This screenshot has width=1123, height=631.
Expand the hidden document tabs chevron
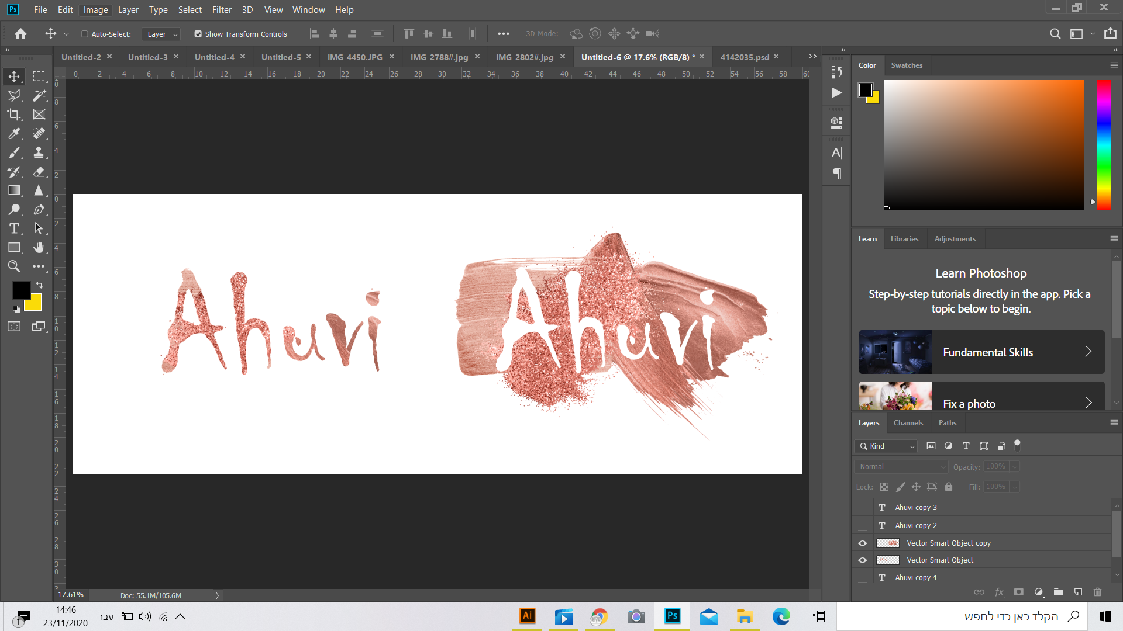pyautogui.click(x=812, y=56)
